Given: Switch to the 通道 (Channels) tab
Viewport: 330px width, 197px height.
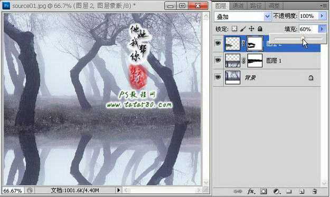Looking at the screenshot, I should [x=238, y=6].
